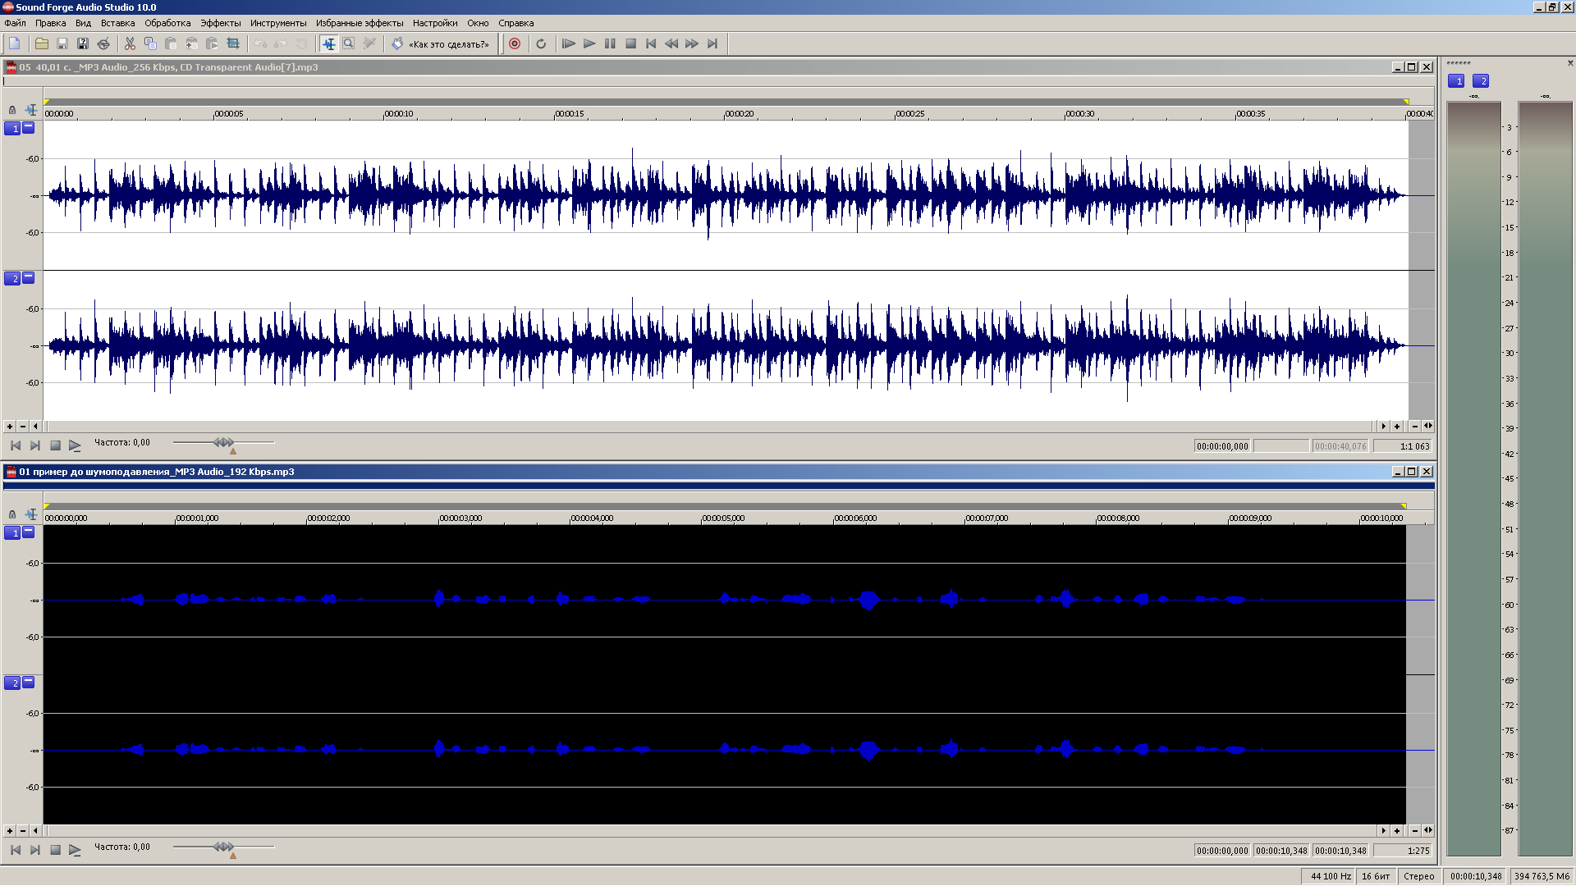Click the Paste clipboard icon
Image resolution: width=1576 pixels, height=886 pixels.
coord(171,43)
